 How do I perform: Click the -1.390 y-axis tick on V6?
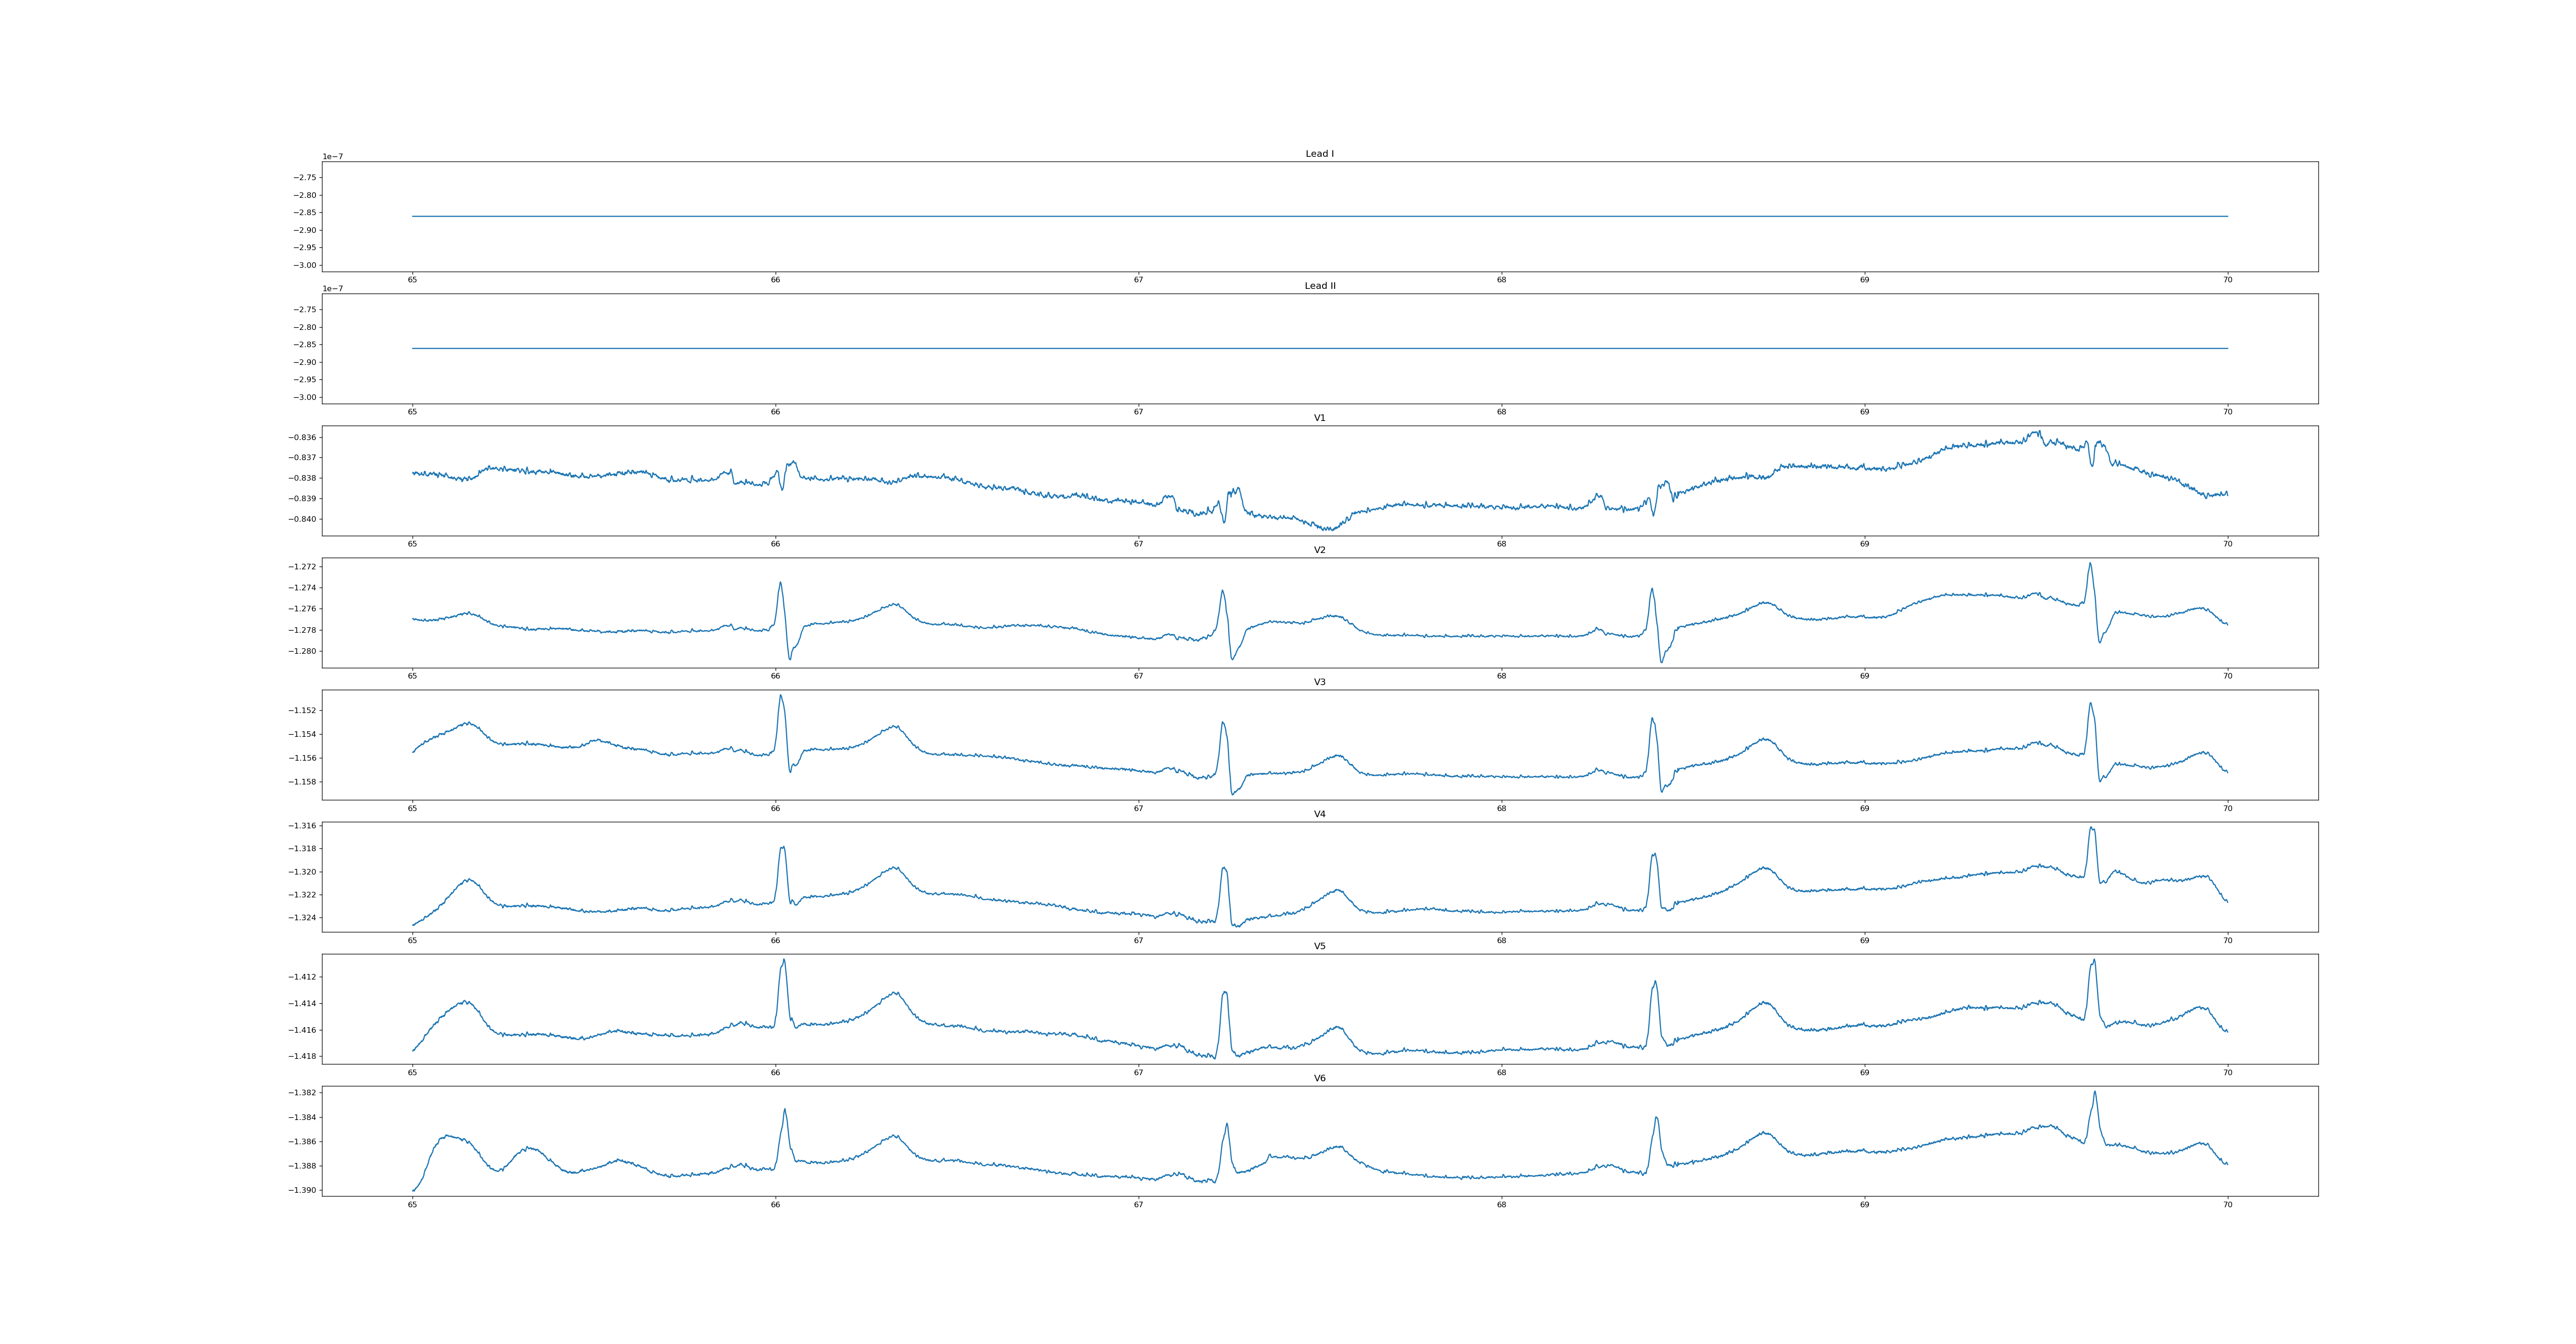pyautogui.click(x=302, y=1190)
